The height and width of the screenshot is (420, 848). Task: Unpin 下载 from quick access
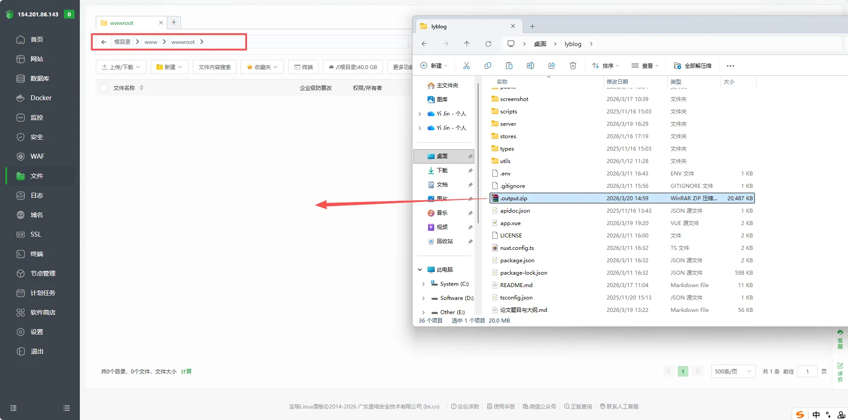point(470,171)
